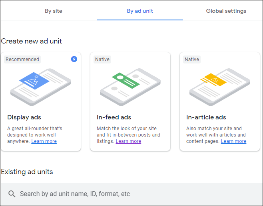Click the Recommended badge on Display ads

point(22,59)
